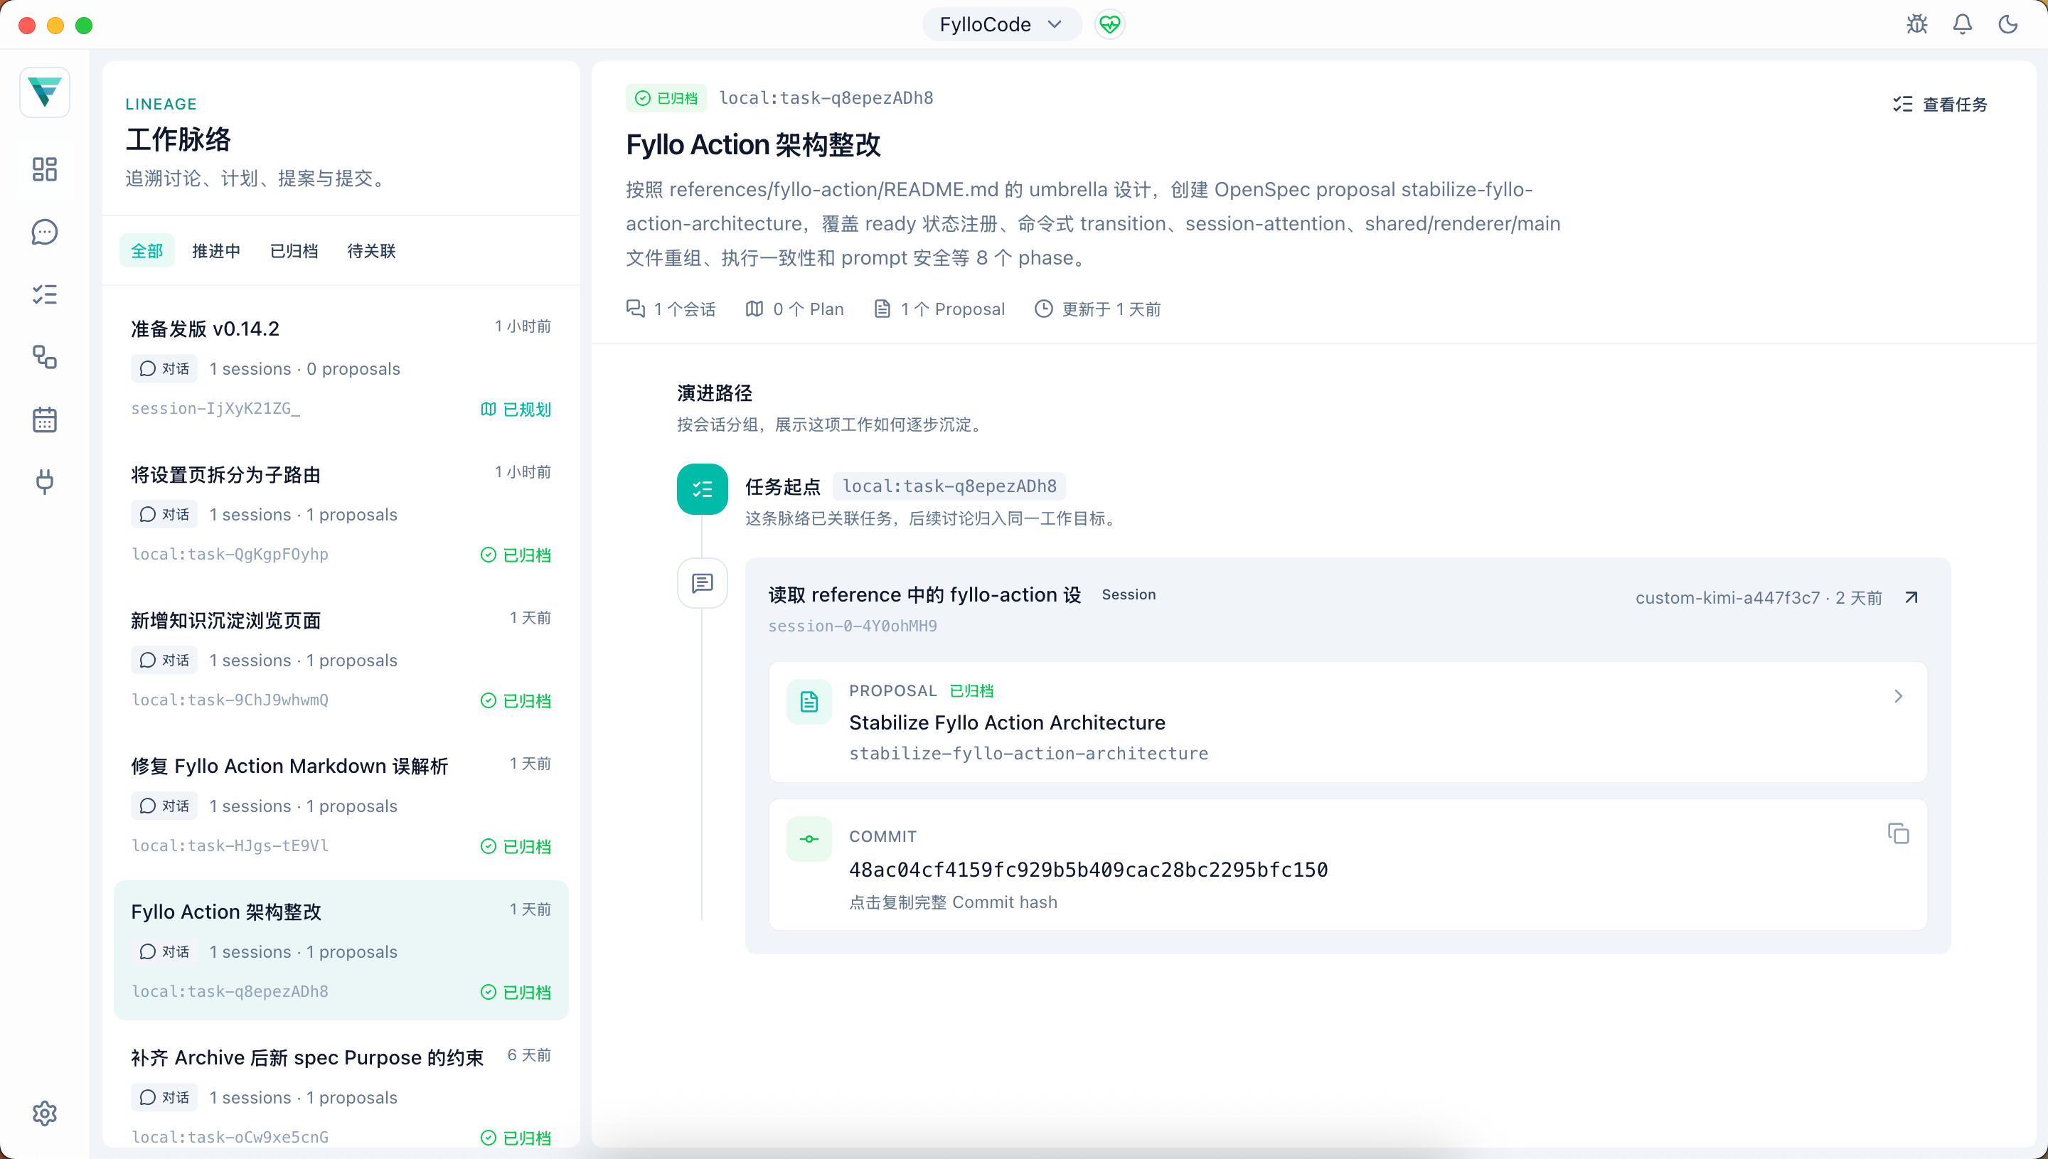Screen dimensions: 2048x1159
Task: Open the plug integrations sidebar icon
Action: tap(45, 481)
